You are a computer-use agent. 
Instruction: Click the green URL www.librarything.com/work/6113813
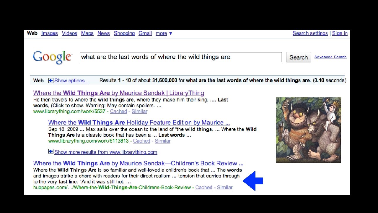tap(88, 141)
